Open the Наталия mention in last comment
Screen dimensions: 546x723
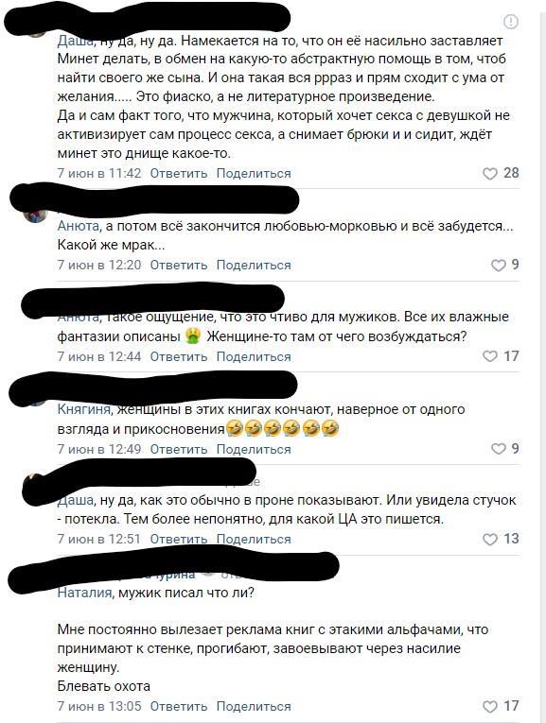[85, 593]
